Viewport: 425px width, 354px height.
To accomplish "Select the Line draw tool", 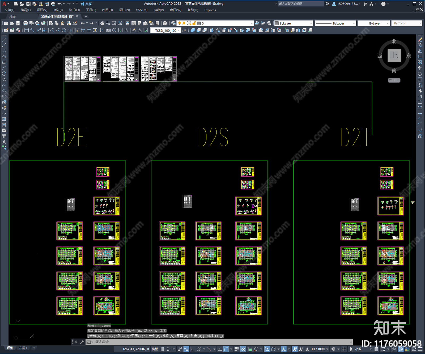I will (4, 39).
